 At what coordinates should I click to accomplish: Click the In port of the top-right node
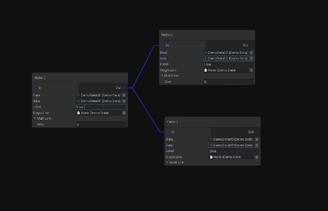163,45
